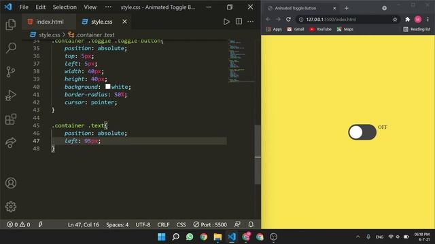Reload the Chrome page
The height and width of the screenshot is (244, 435).
point(288,19)
